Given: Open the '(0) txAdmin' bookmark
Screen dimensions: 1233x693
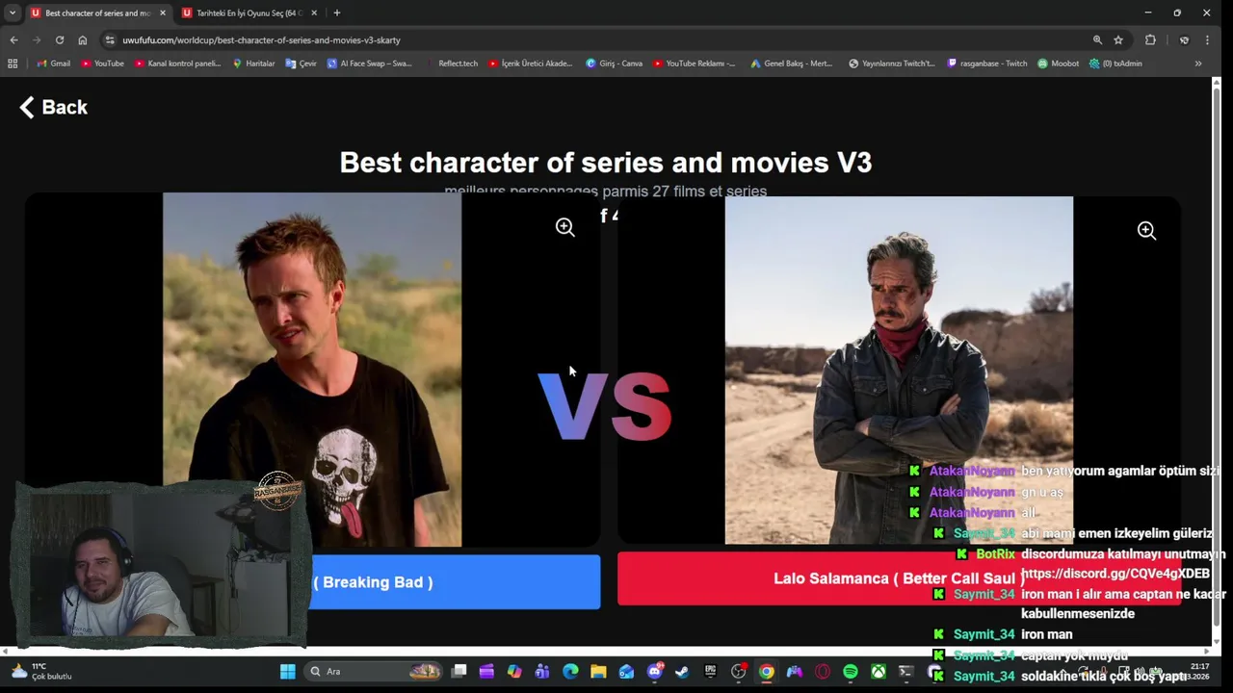Looking at the screenshot, I should tap(1115, 64).
